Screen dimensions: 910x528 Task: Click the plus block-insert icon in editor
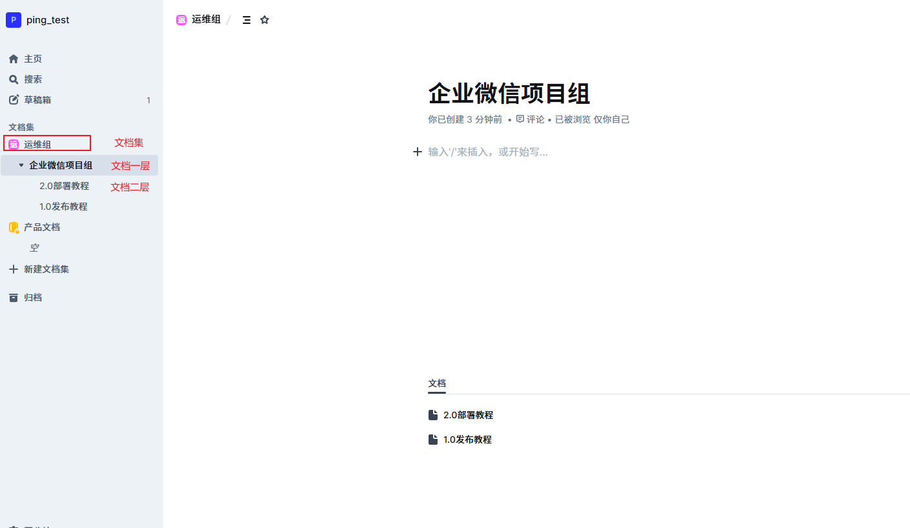[x=417, y=152]
